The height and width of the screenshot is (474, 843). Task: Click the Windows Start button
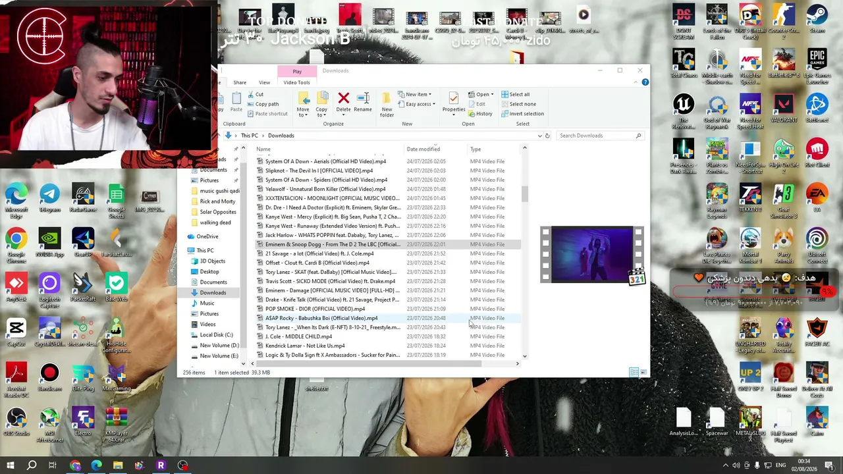pos(10,466)
